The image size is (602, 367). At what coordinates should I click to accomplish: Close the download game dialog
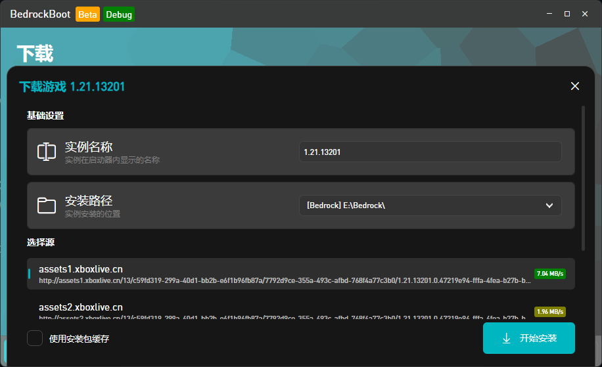[575, 86]
